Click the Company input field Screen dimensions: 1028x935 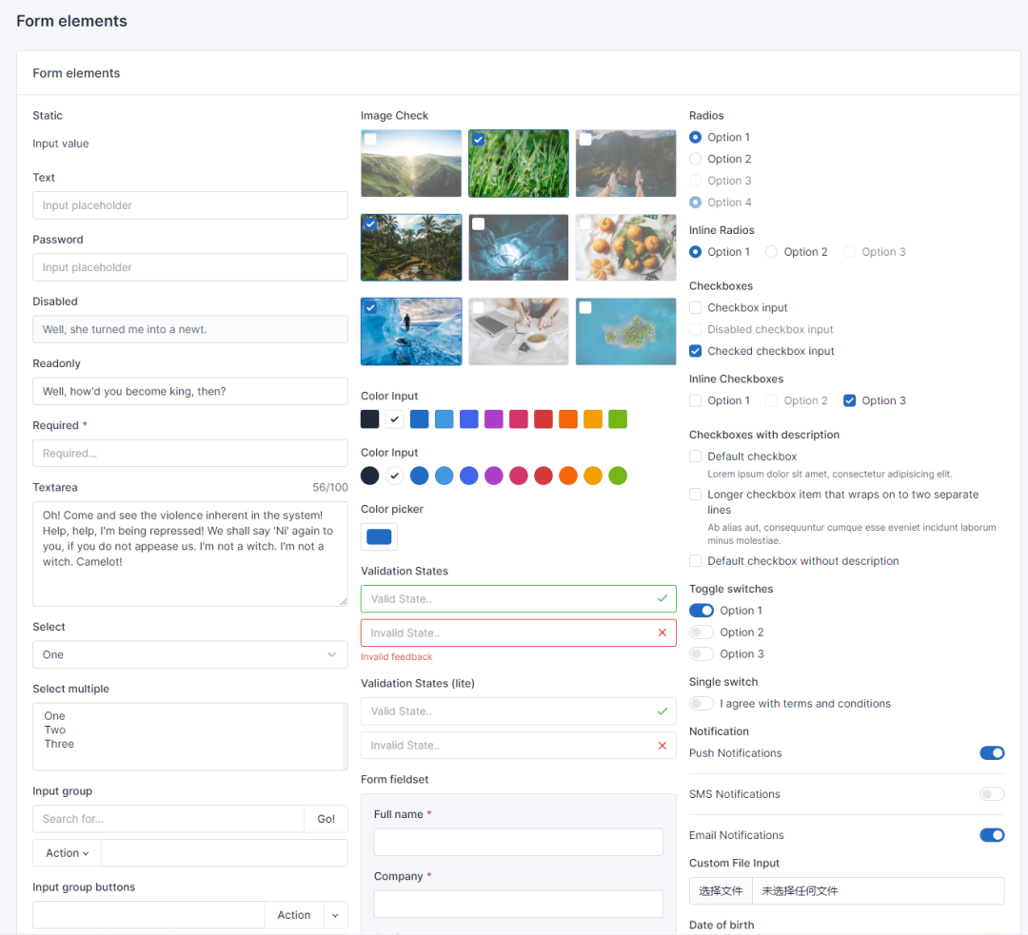(x=519, y=904)
